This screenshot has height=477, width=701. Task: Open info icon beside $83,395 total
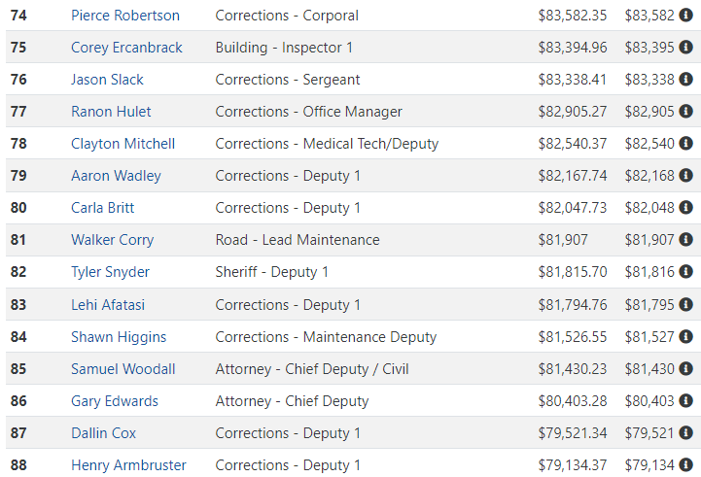pos(685,47)
